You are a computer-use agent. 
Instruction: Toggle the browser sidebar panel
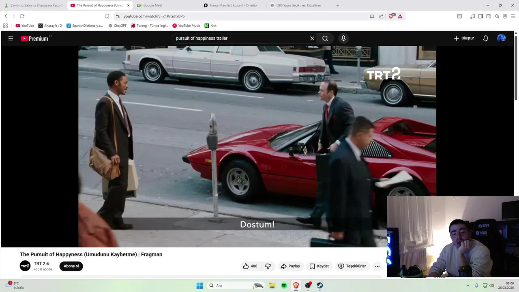[x=480, y=16]
